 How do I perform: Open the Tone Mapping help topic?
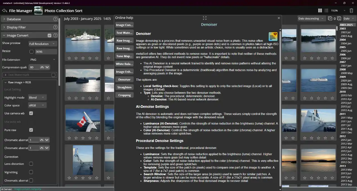124,56
